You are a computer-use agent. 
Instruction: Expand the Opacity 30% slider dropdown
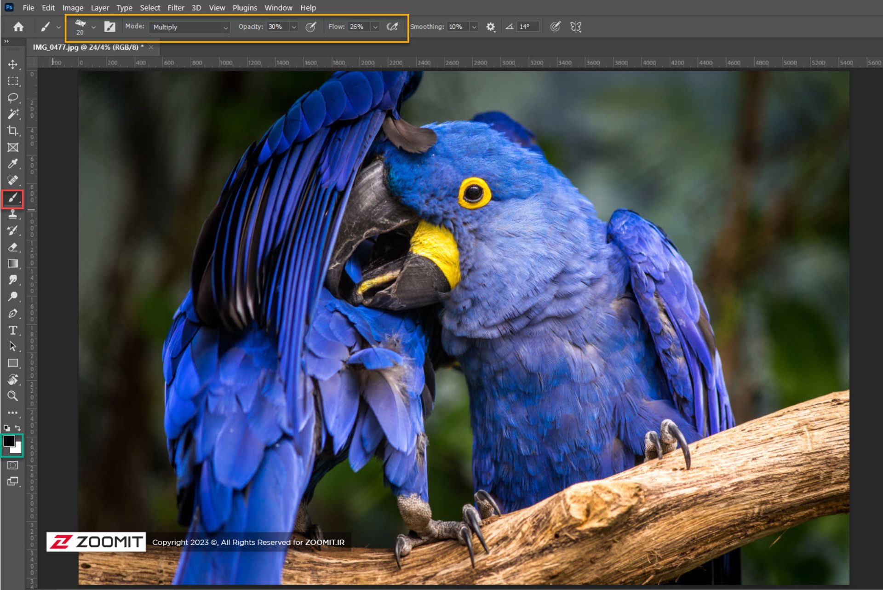pyautogui.click(x=294, y=27)
